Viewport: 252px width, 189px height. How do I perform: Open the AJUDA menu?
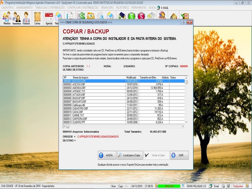pyautogui.click(x=152, y=8)
